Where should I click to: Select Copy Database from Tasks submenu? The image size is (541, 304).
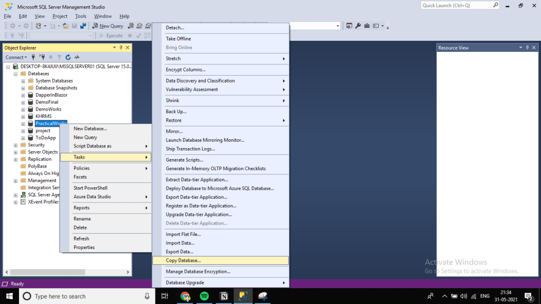pos(183,261)
